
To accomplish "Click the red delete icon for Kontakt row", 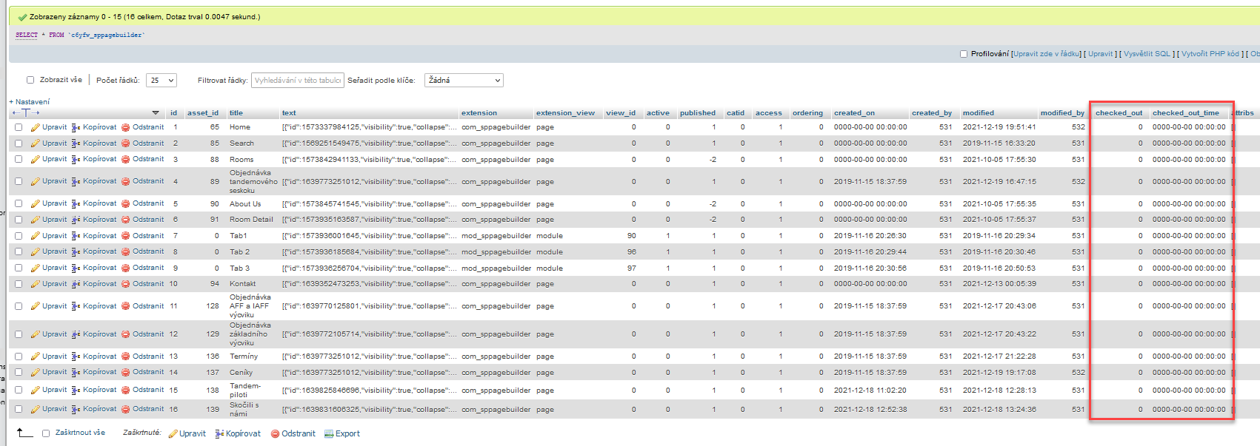I will pyautogui.click(x=126, y=284).
